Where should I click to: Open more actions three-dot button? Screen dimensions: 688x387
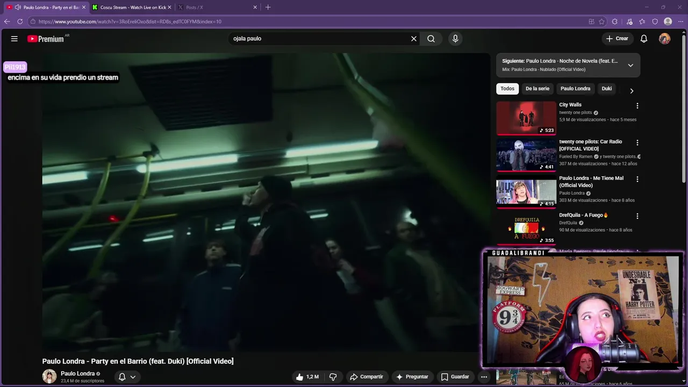tap(484, 377)
